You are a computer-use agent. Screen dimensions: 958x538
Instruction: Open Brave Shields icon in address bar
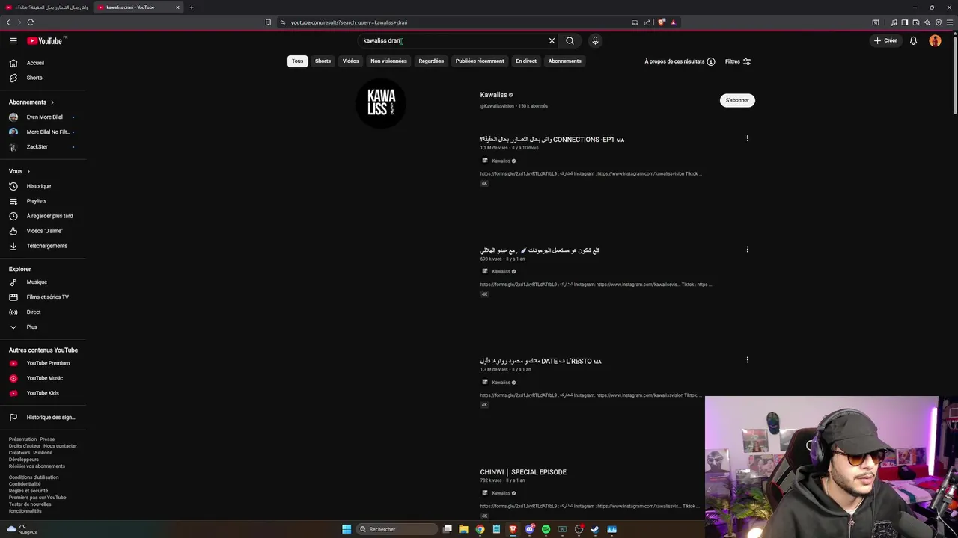pyautogui.click(x=662, y=22)
